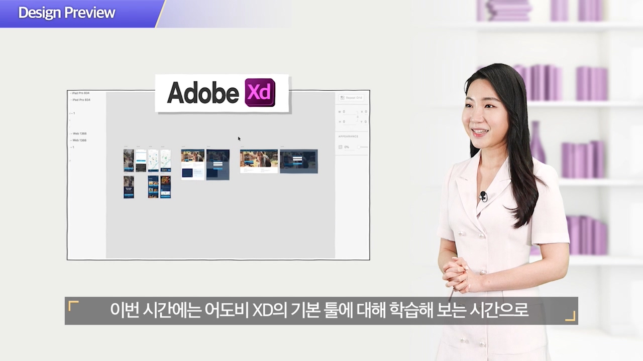Click the Repeat Grid button

351,98
